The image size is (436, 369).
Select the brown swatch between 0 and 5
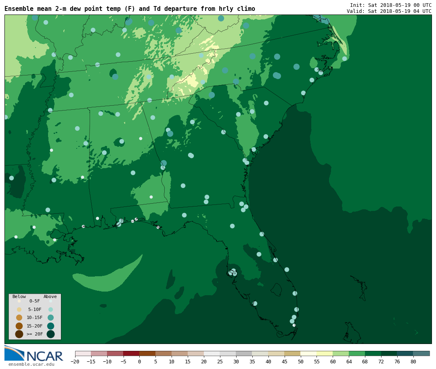[x=147, y=353]
